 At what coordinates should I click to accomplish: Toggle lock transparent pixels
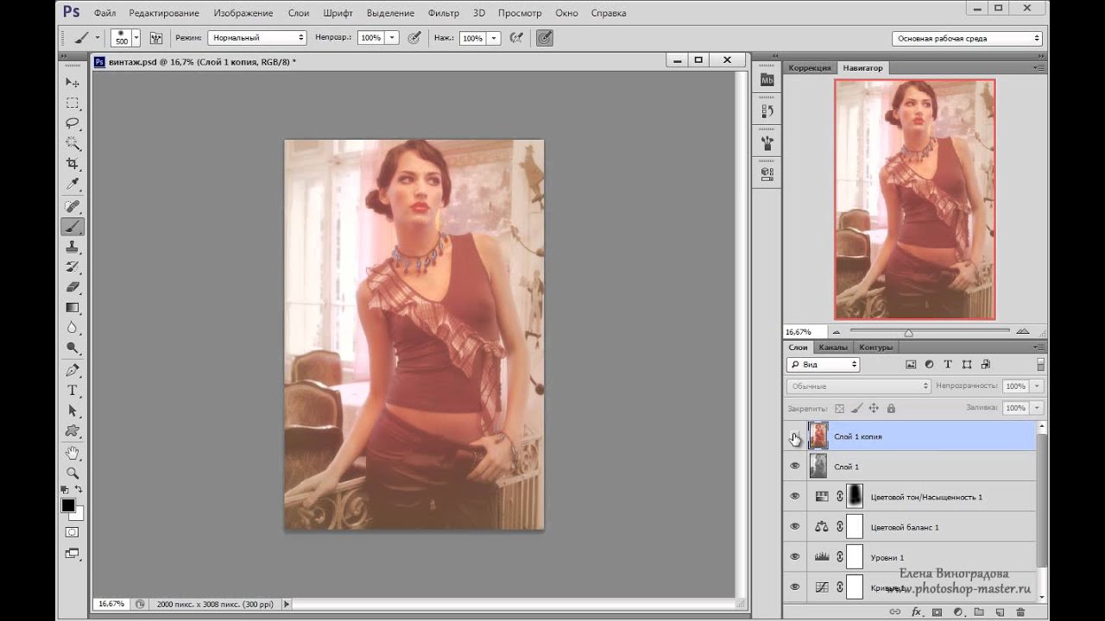tap(839, 408)
